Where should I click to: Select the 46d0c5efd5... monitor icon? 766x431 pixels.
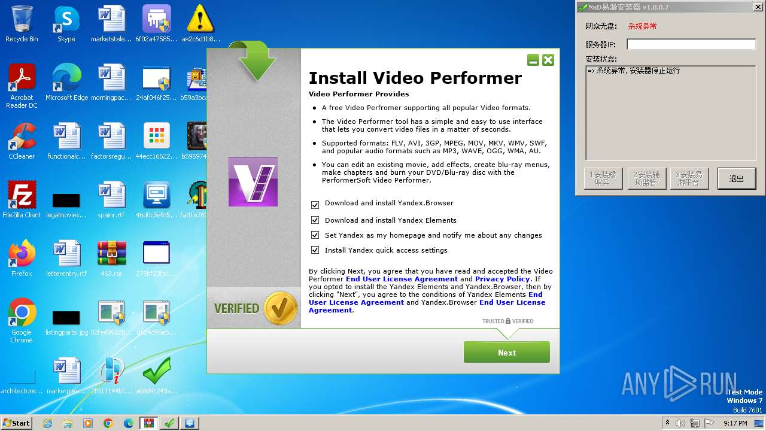156,200
